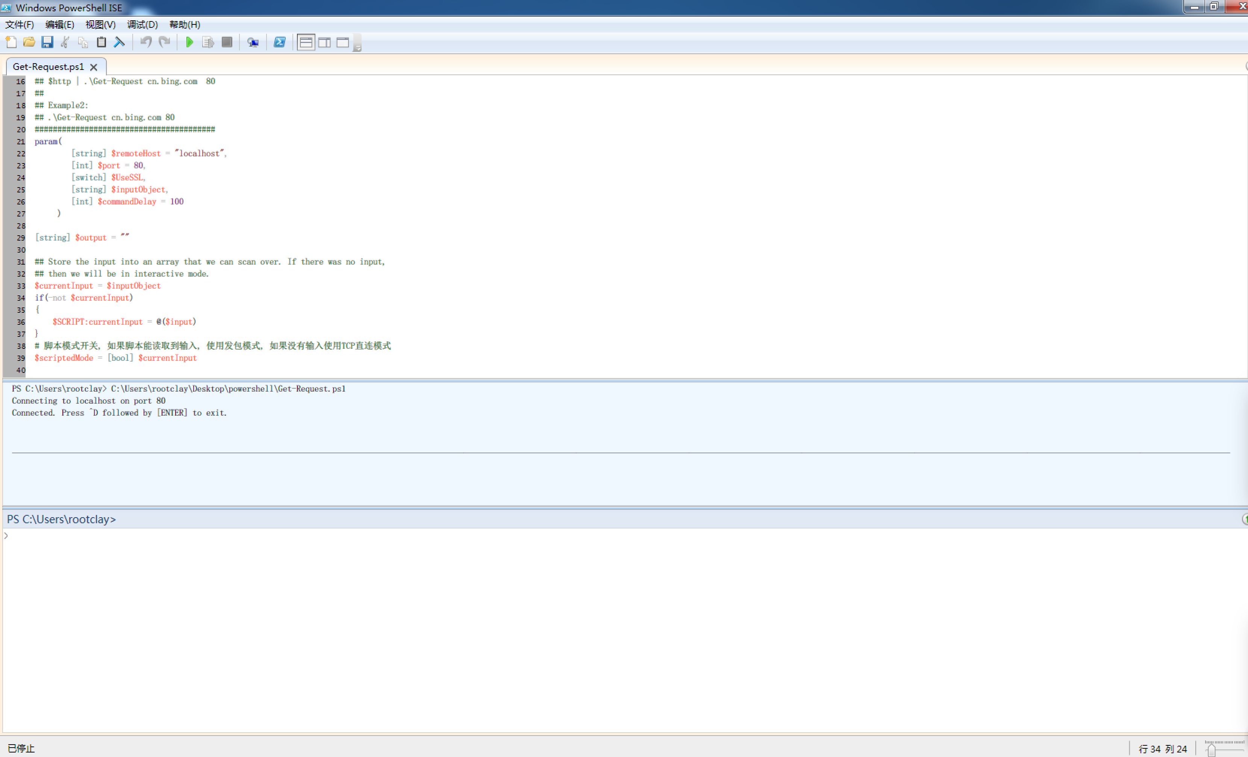Click the "localhost" string value
This screenshot has height=757, width=1248.
pyautogui.click(x=199, y=153)
